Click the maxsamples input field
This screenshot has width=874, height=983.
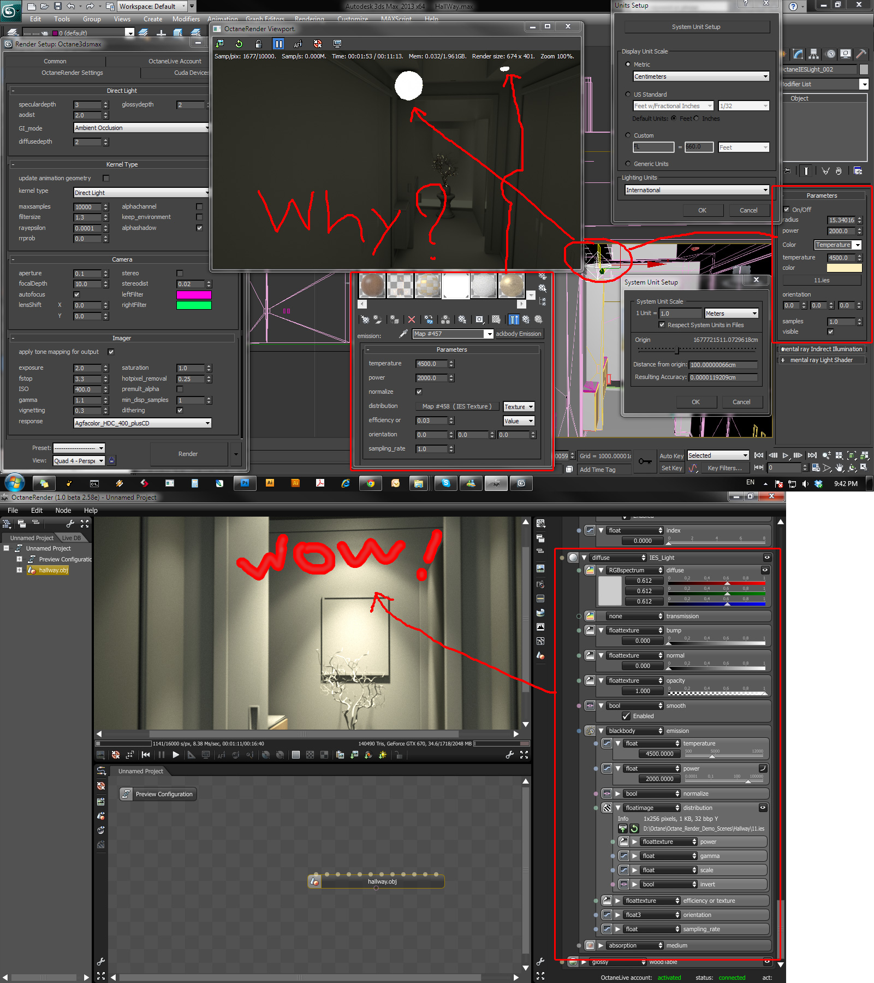coord(87,207)
